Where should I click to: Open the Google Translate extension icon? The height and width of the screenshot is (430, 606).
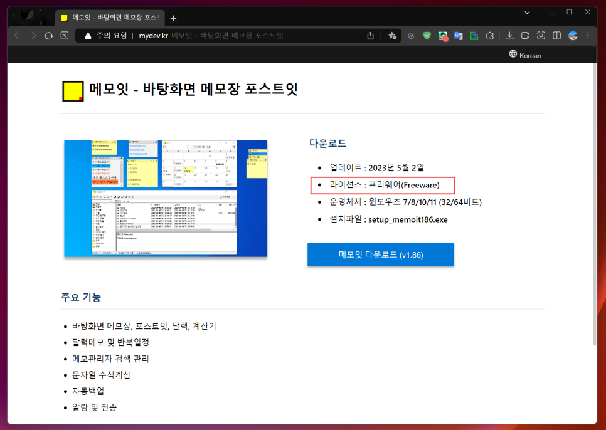(x=459, y=36)
